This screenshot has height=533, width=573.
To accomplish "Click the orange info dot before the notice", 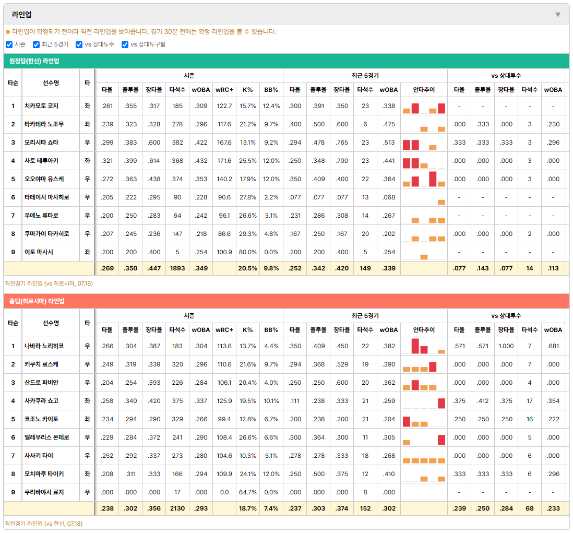I will pyautogui.click(x=8, y=32).
